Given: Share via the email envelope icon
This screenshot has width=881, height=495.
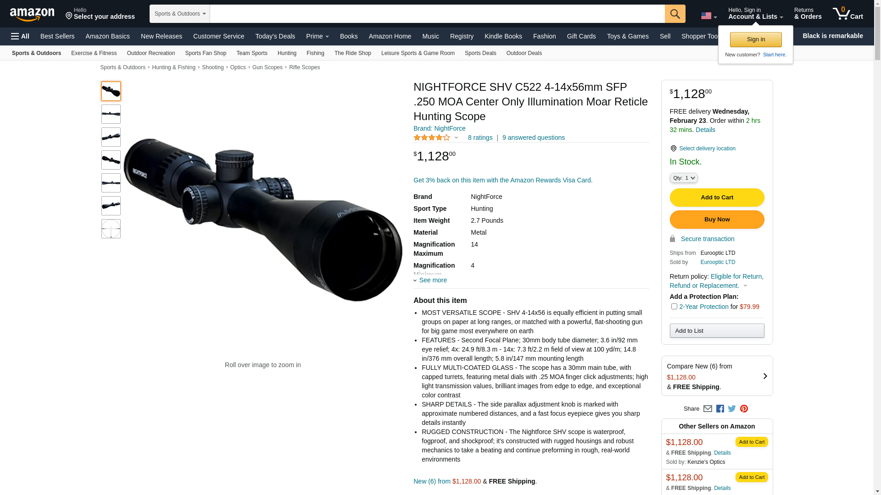Looking at the screenshot, I should click(x=708, y=409).
